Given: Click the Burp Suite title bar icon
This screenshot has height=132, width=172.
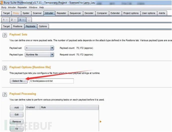Looking at the screenshot, I should (1, 3).
